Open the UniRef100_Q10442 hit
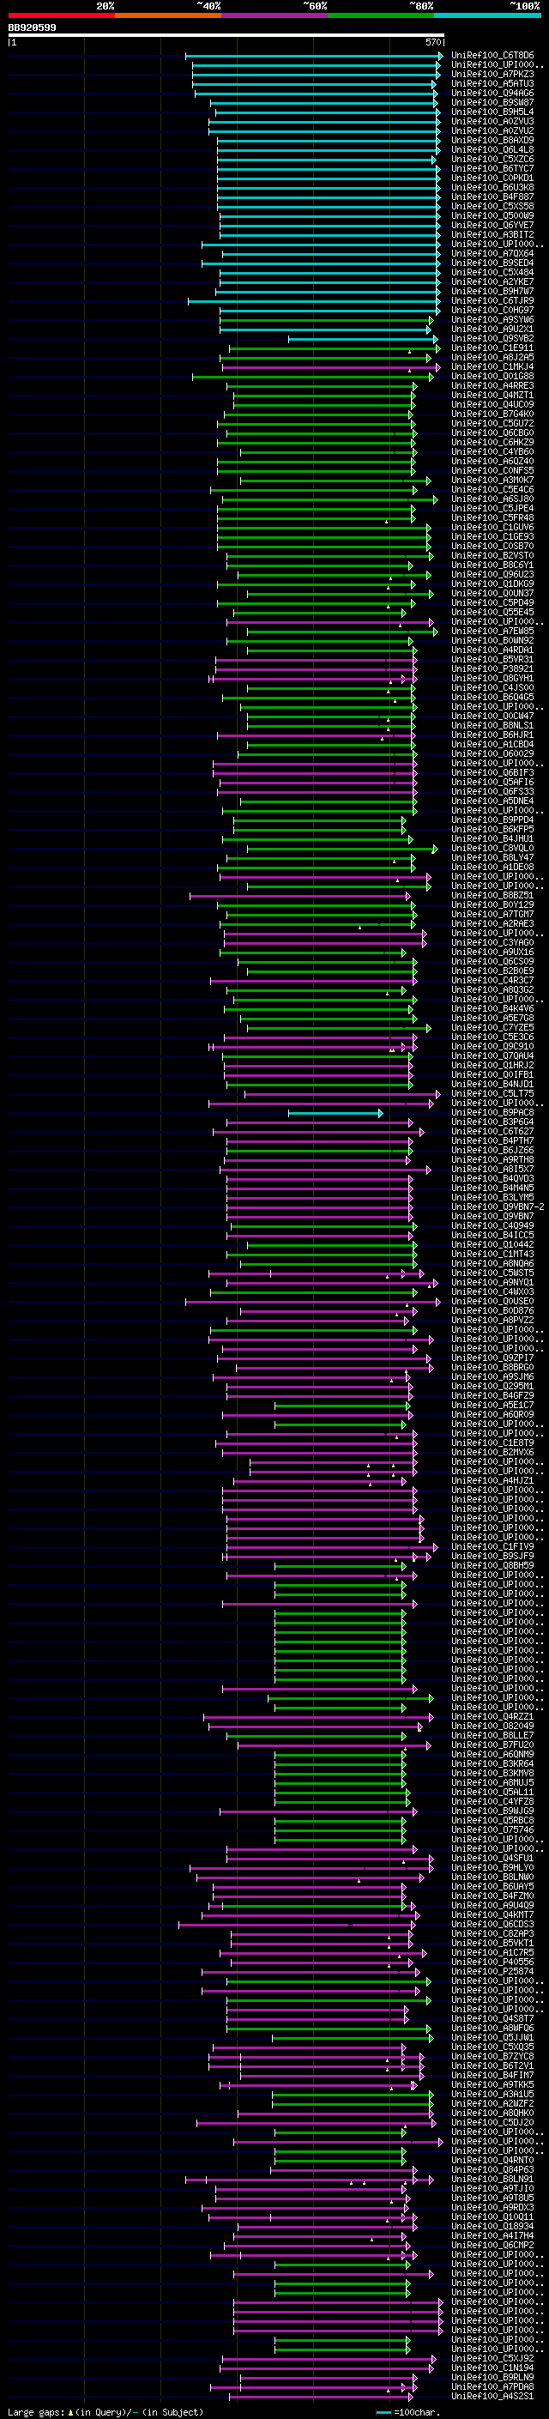This screenshot has width=549, height=2419. [x=492, y=1245]
